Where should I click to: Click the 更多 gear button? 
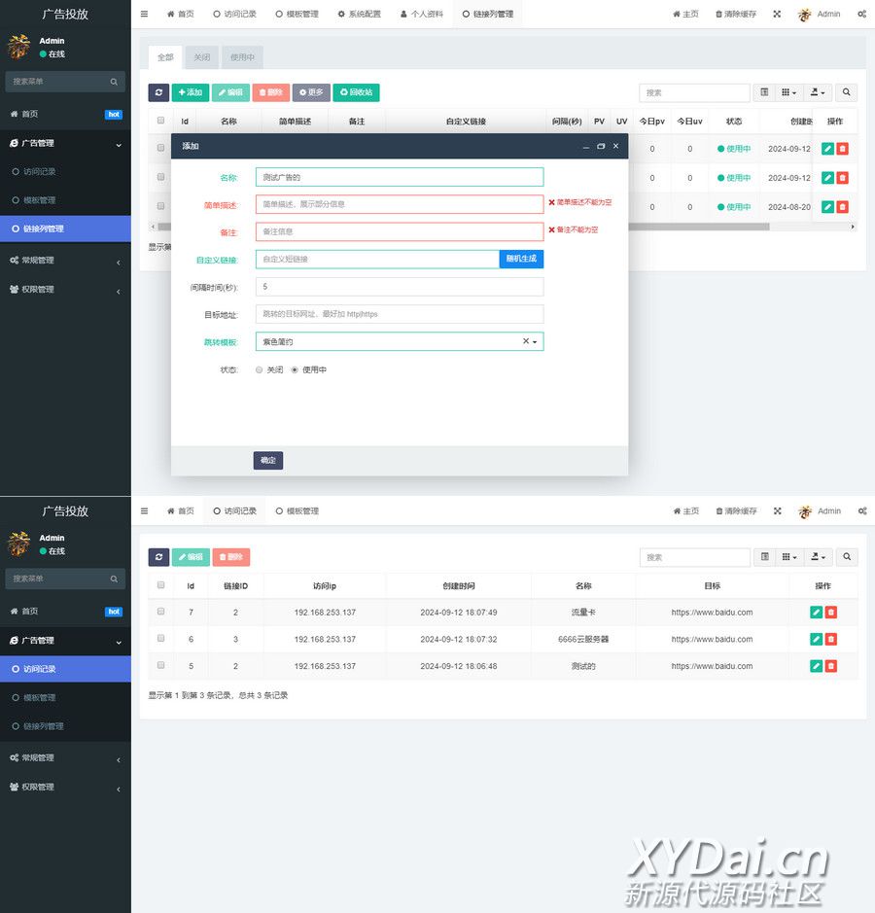311,92
